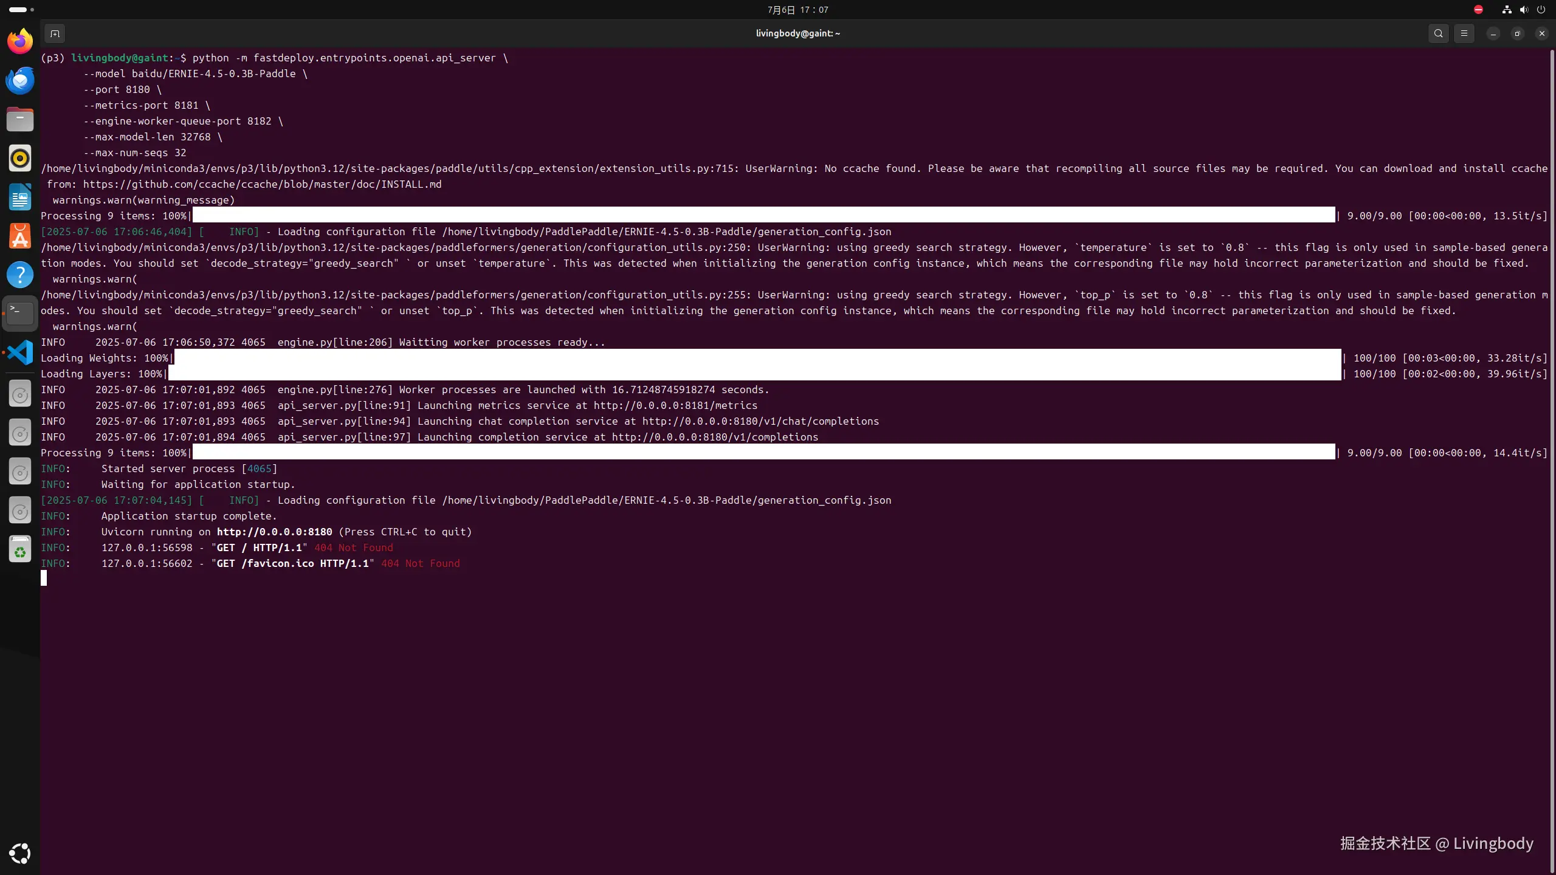Launch Firefox from the dock

pyautogui.click(x=20, y=41)
